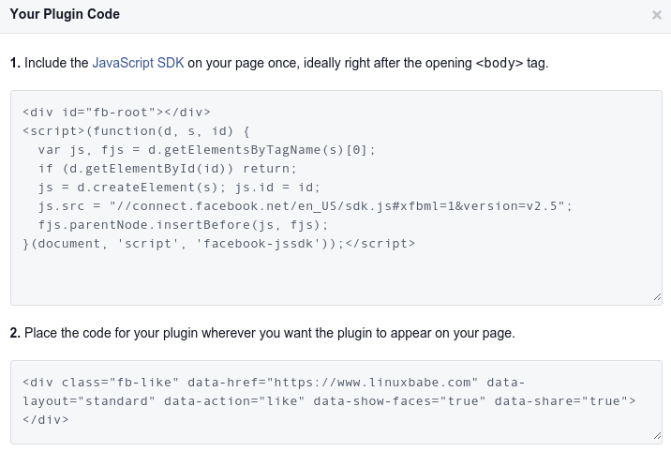Place cursor on the createElement code line
The width and height of the screenshot is (671, 452).
[179, 187]
